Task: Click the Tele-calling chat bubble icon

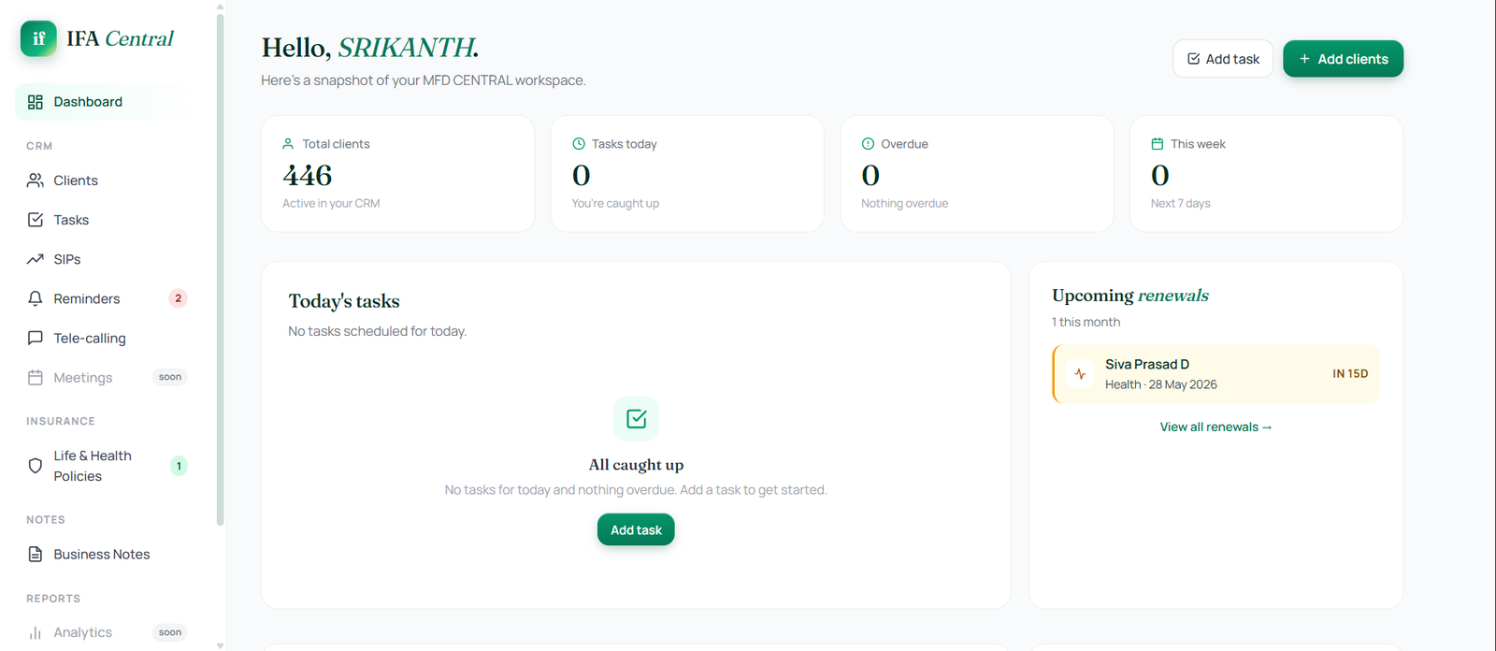Action: [36, 338]
